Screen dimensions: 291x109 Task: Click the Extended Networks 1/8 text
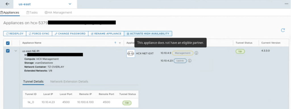pos(38,71)
